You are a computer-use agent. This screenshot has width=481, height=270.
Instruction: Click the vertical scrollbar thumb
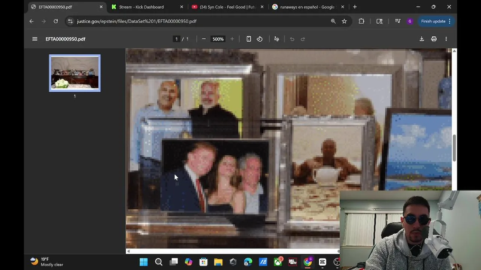point(454,148)
